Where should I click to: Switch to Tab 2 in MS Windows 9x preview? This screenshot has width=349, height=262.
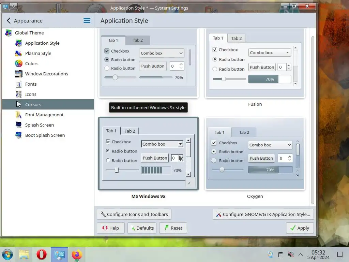click(130, 131)
